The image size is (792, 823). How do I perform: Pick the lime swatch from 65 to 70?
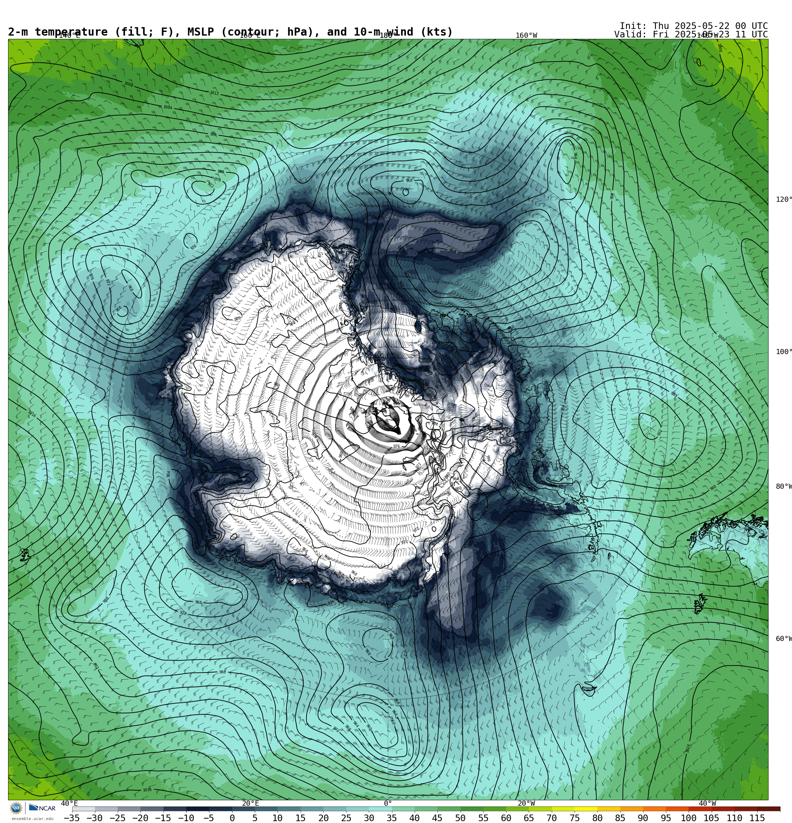pyautogui.click(x=540, y=809)
